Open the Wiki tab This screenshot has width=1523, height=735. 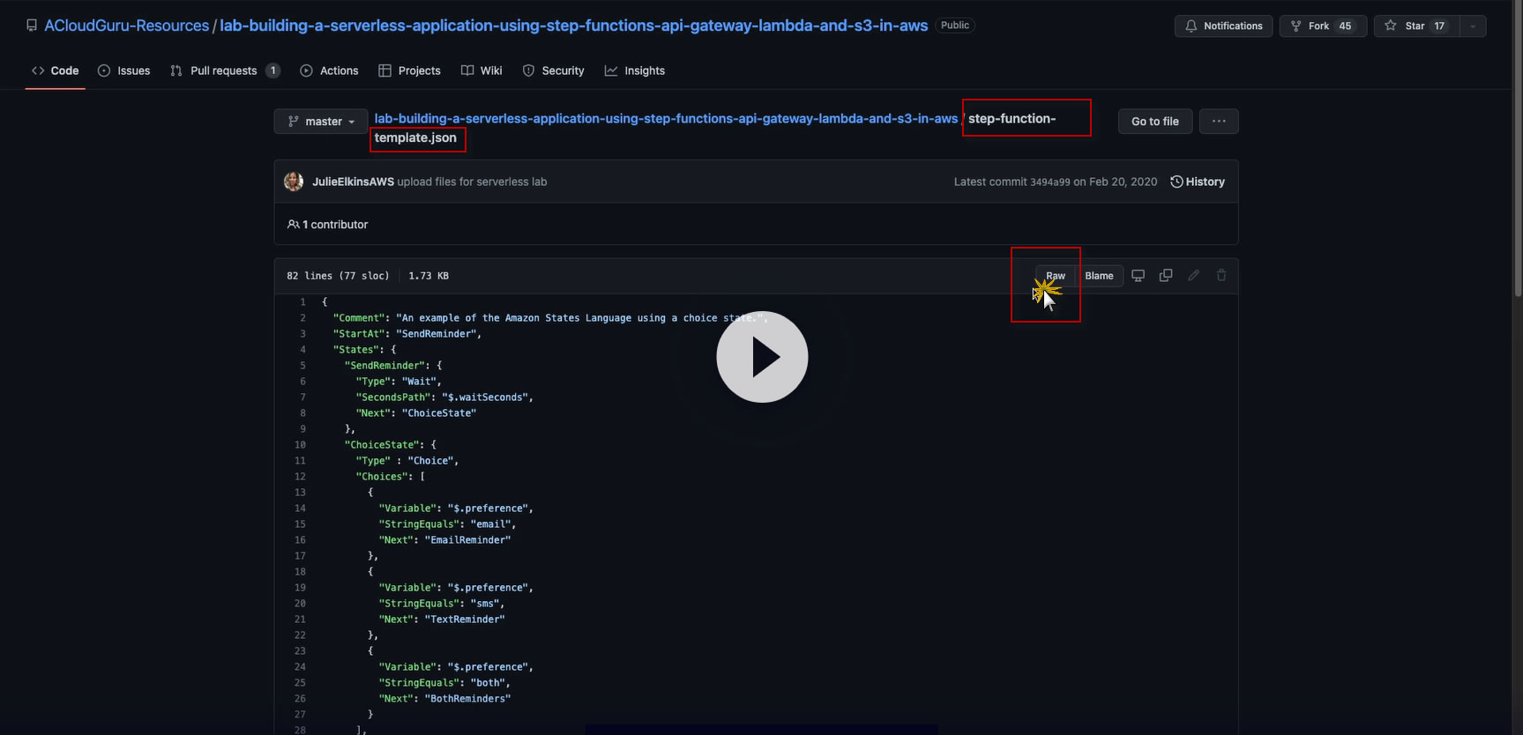tap(482, 71)
